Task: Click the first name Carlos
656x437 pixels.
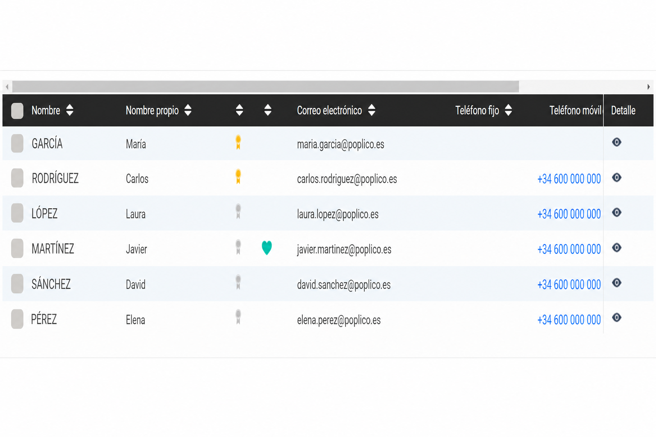Action: pos(137,179)
